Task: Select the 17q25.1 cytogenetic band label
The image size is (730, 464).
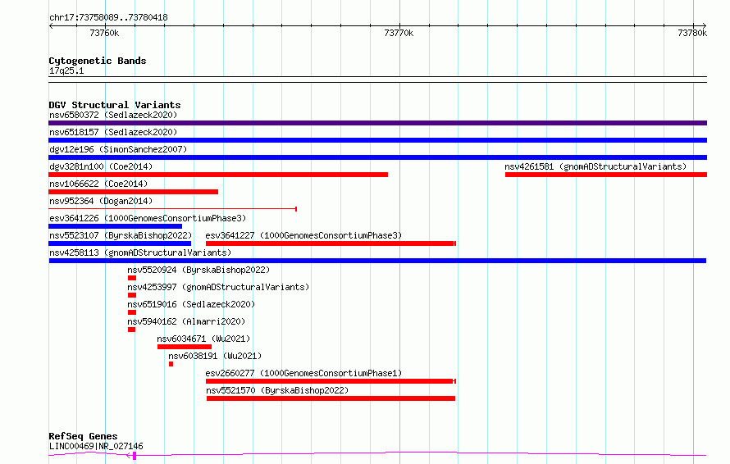Action: (x=66, y=71)
